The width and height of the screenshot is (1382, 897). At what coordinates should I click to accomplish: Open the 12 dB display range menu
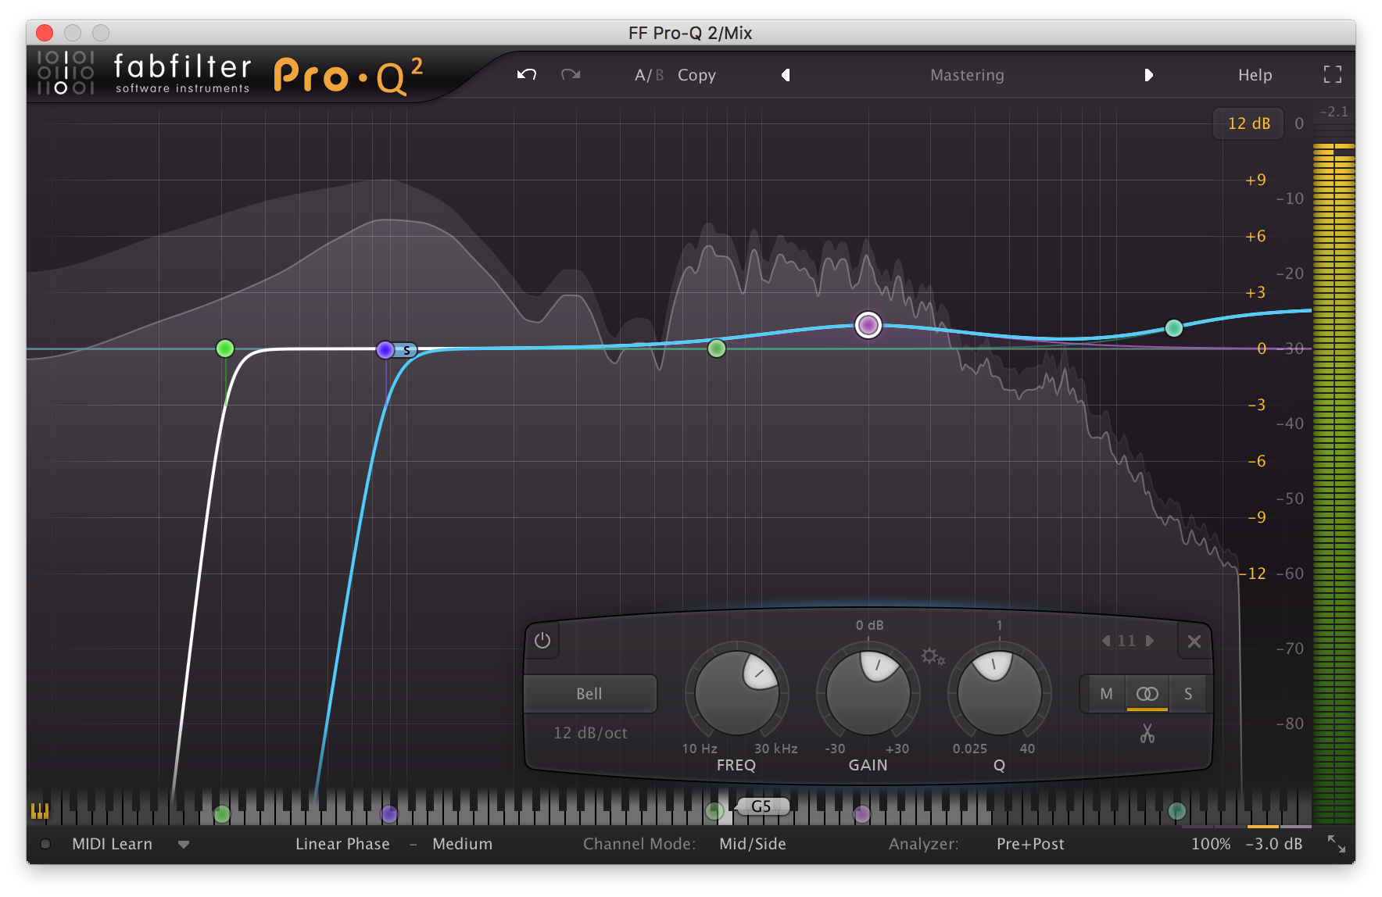[1248, 123]
